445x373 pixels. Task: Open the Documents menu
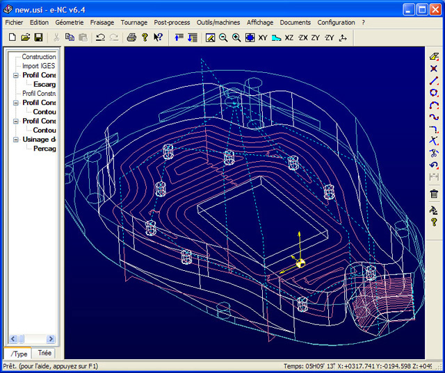pos(295,23)
